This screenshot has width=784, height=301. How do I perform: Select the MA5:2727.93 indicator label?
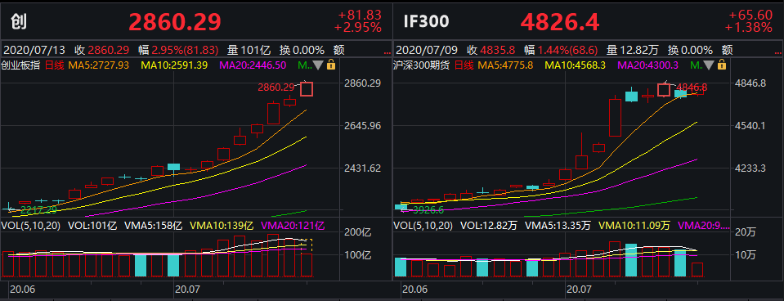pyautogui.click(x=98, y=65)
